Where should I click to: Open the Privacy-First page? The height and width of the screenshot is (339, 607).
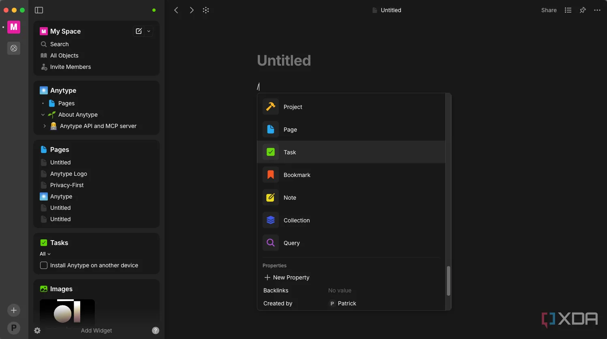67,185
